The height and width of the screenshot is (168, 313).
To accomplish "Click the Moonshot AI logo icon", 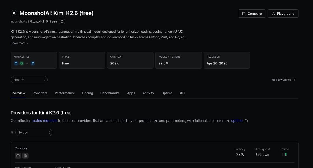I will (x=14, y=13).
